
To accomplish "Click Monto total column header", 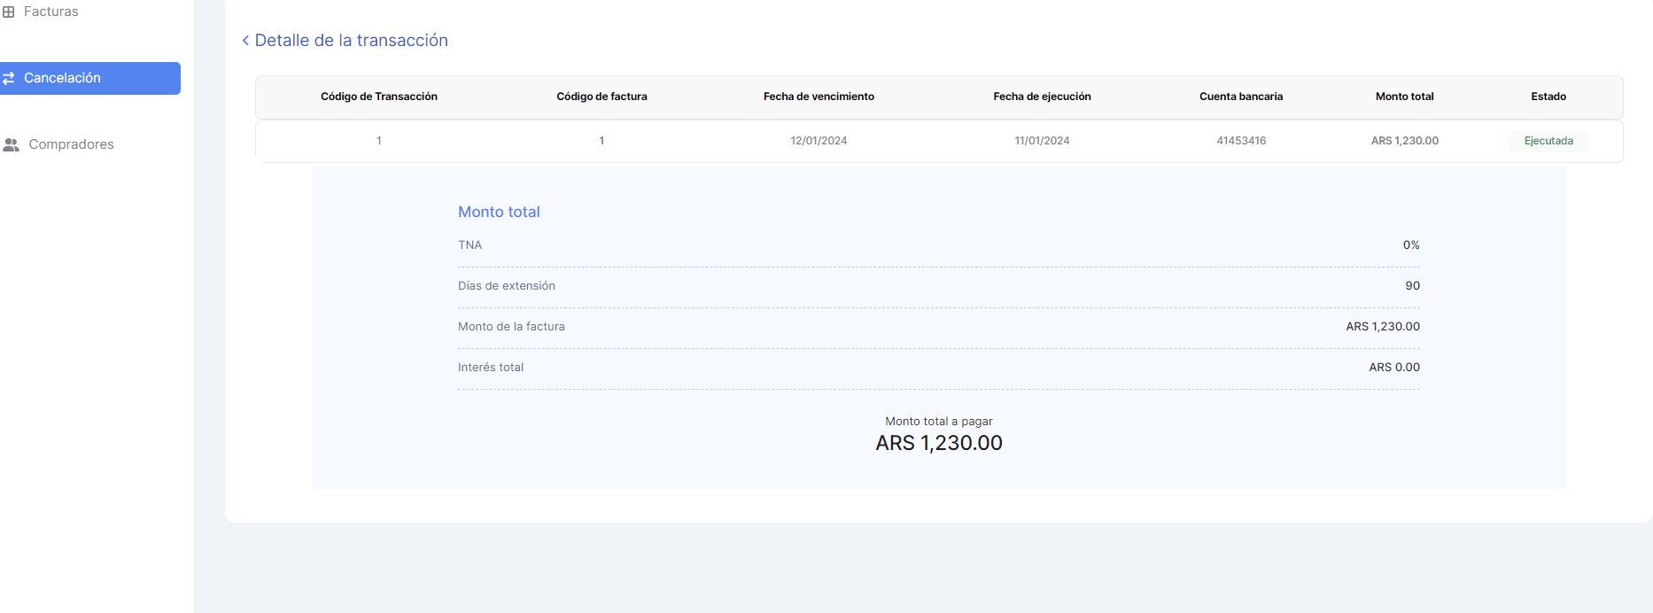I will click(1404, 97).
